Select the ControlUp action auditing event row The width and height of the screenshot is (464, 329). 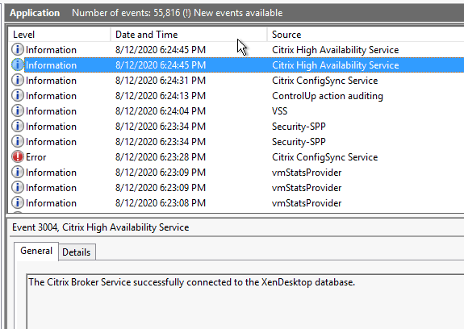click(x=236, y=96)
